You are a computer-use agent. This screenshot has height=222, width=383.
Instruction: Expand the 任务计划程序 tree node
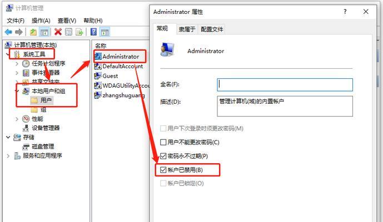17,64
